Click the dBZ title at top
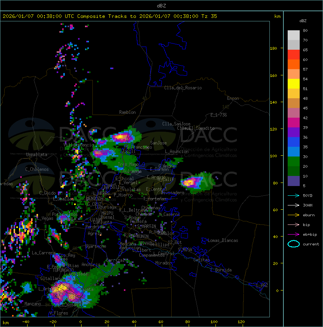 161,5
